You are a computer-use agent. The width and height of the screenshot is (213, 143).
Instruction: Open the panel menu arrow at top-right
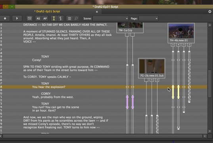[210, 12]
